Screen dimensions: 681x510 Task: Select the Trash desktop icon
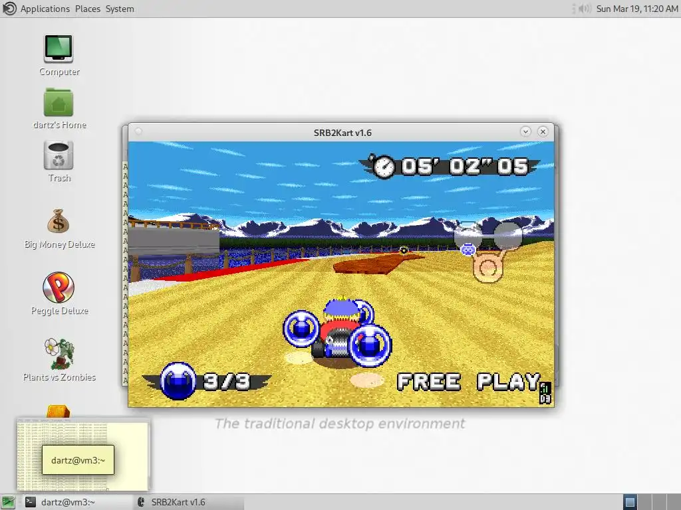(x=59, y=155)
